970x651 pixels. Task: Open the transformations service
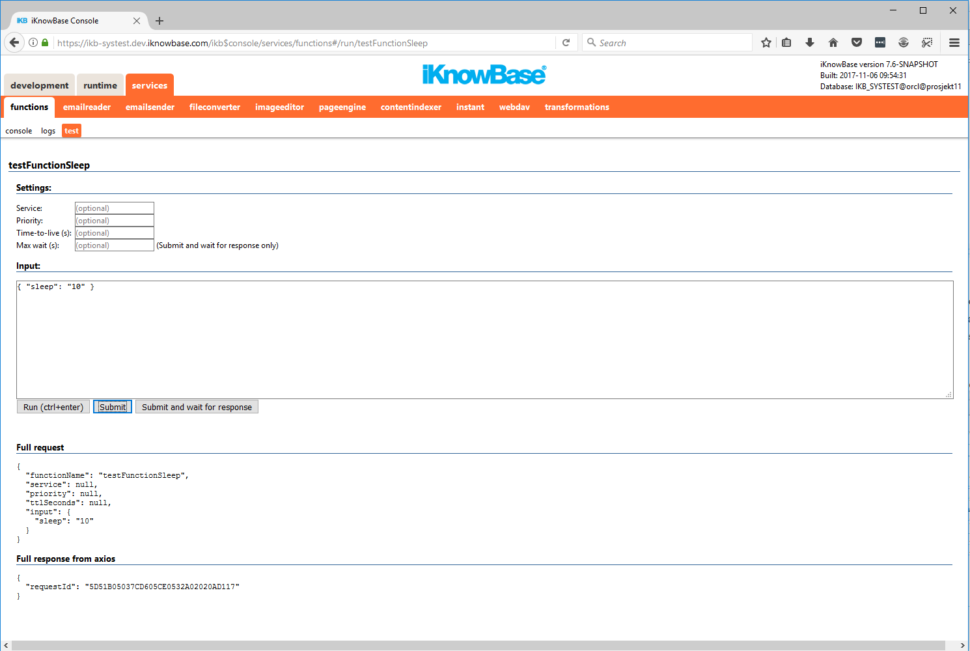point(577,107)
